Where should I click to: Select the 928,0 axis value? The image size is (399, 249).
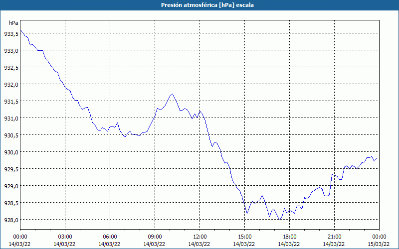pyautogui.click(x=11, y=220)
